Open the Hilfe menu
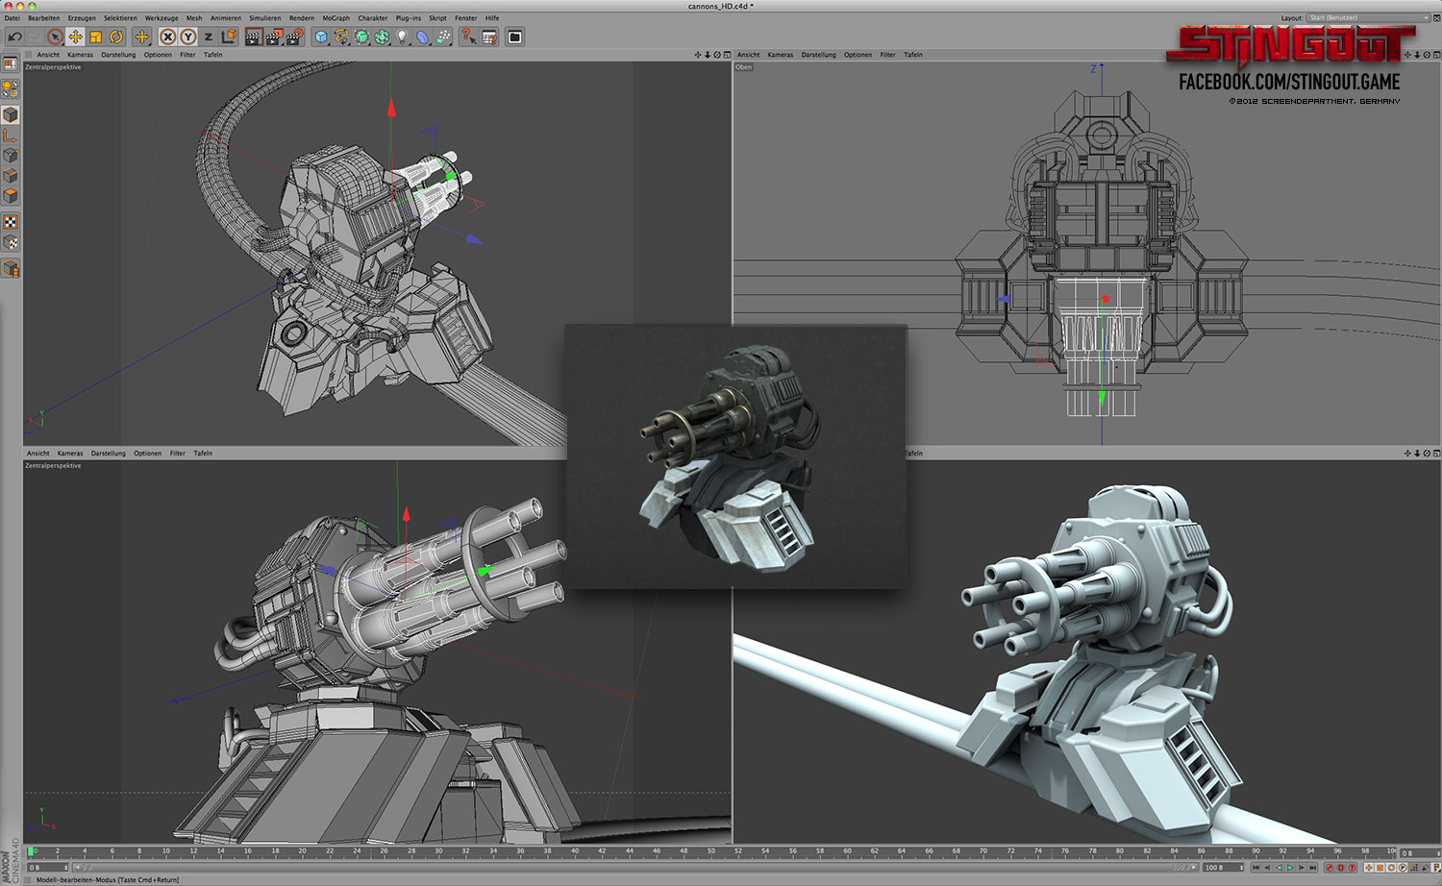Viewport: 1442px width, 886px height. click(x=492, y=18)
